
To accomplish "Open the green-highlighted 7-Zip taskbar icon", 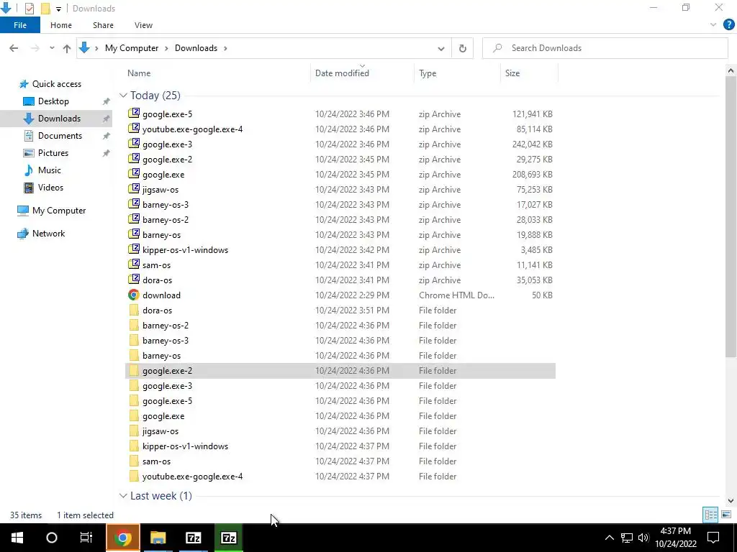I will tap(228, 538).
